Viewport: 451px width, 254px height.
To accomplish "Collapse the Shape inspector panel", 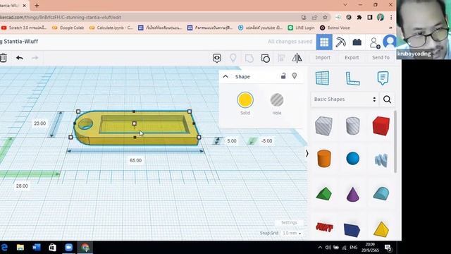I will [225, 77].
